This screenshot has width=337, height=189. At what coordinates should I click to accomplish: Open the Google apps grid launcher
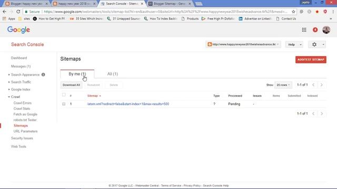point(304,30)
